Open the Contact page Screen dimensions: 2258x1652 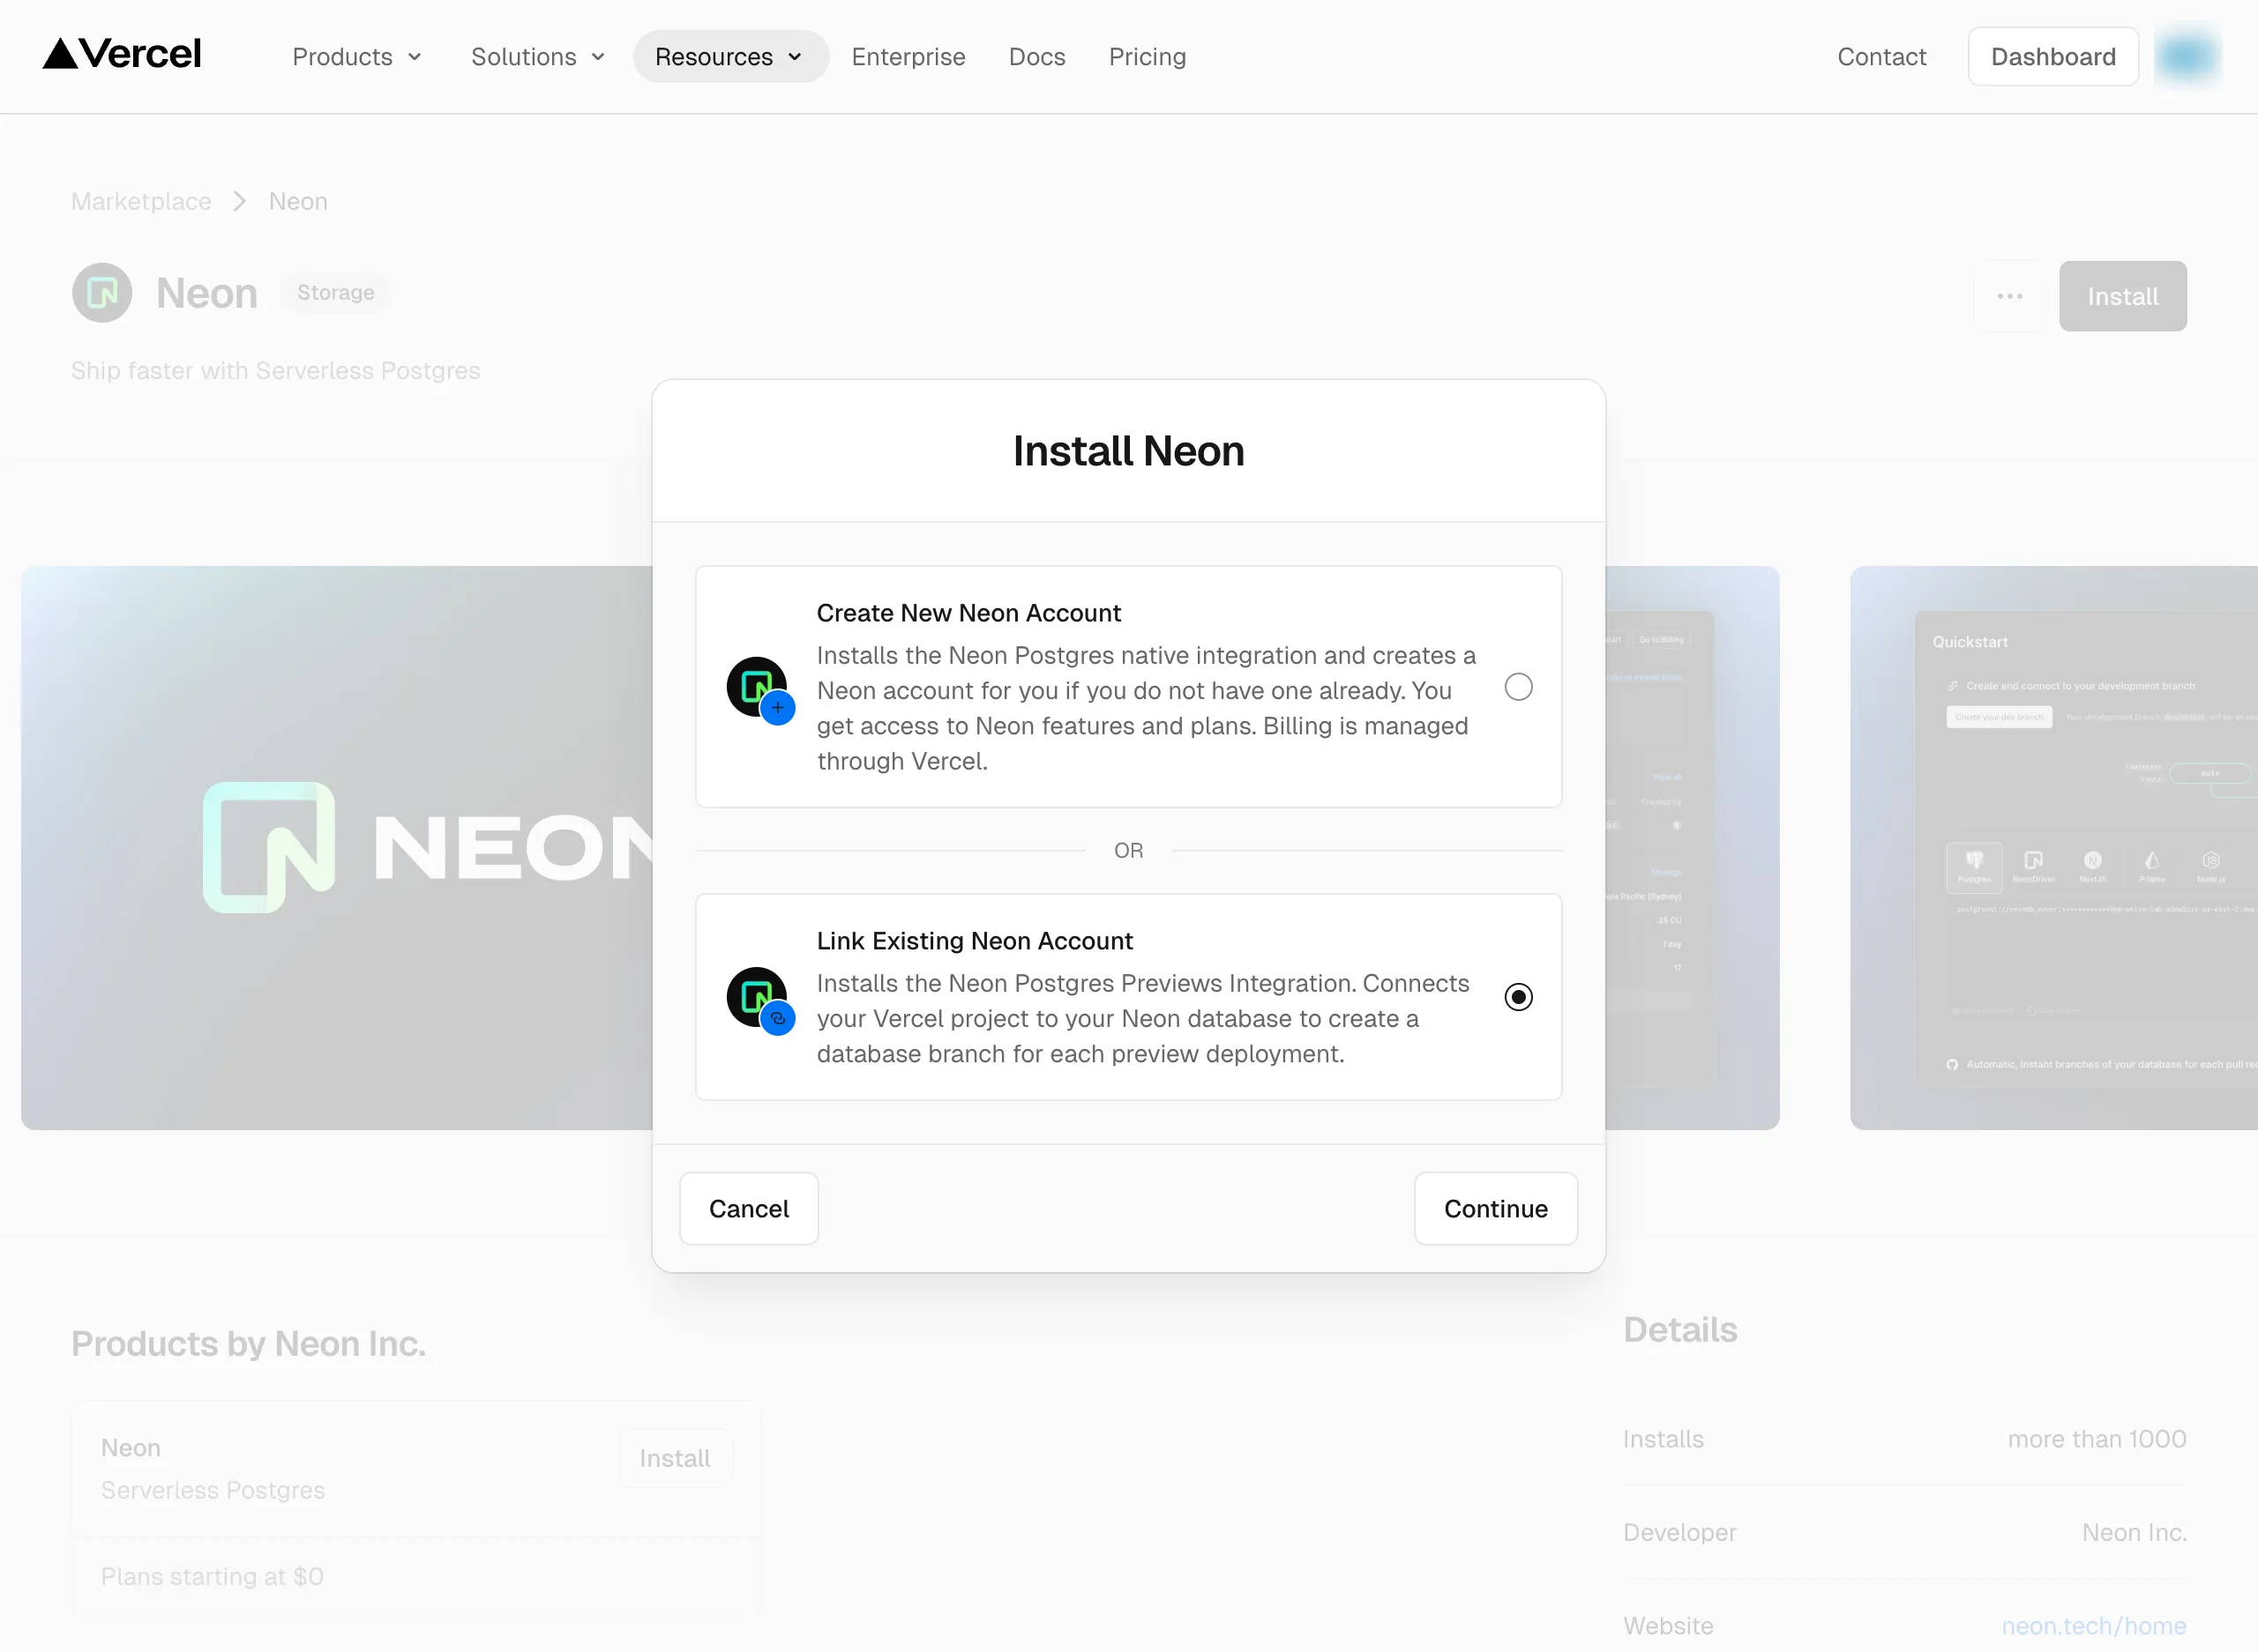(x=1880, y=57)
